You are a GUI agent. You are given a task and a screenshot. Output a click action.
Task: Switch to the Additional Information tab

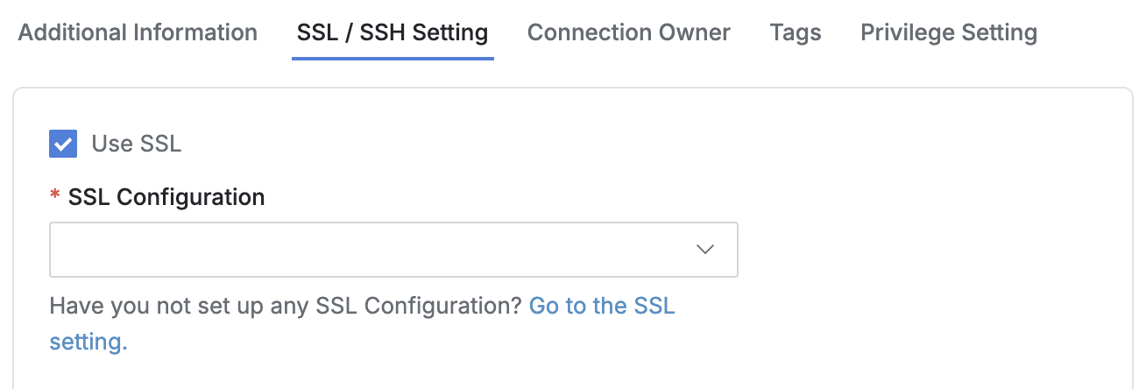[x=138, y=33]
